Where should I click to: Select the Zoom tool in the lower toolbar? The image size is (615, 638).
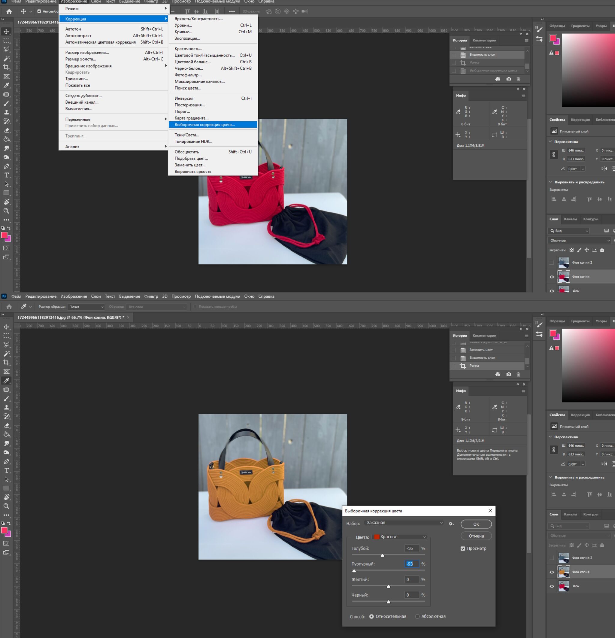(7, 506)
